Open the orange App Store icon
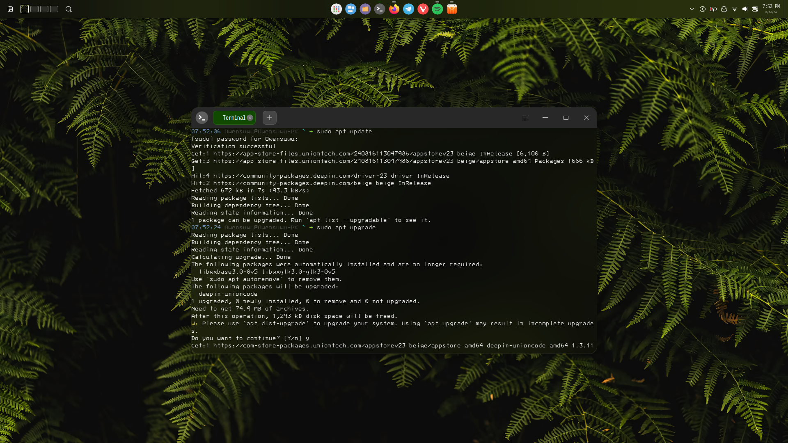 tap(452, 9)
